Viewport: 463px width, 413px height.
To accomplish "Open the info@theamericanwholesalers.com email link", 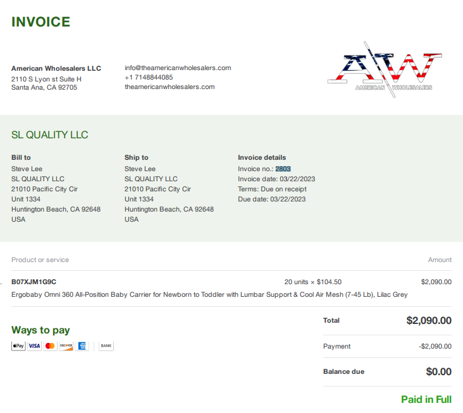I will (x=178, y=68).
